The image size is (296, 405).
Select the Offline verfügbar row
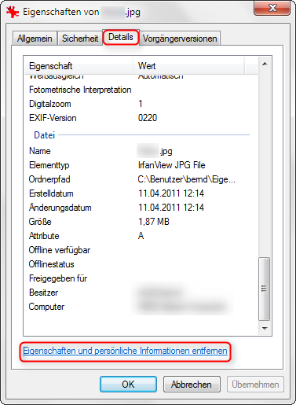coord(141,250)
